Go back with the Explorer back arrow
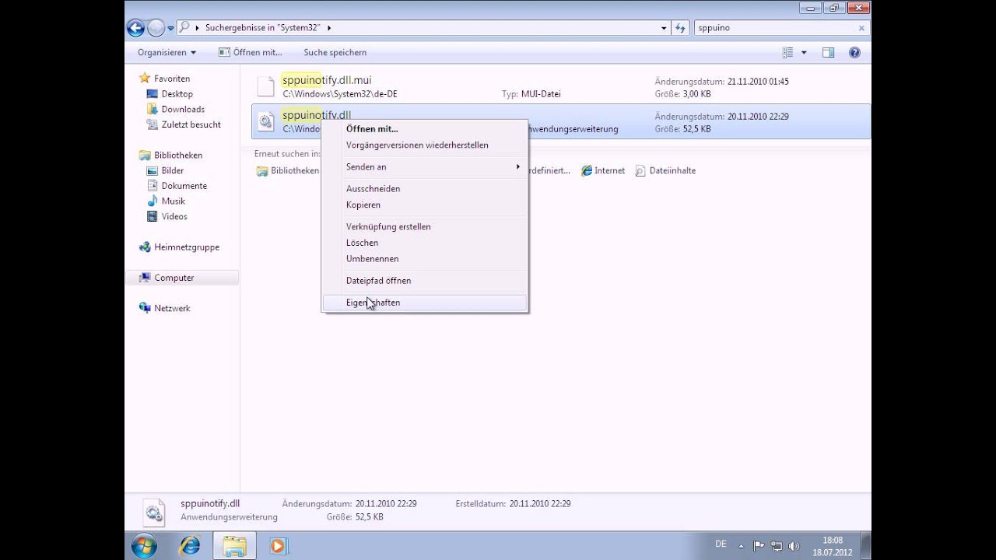 [x=135, y=28]
